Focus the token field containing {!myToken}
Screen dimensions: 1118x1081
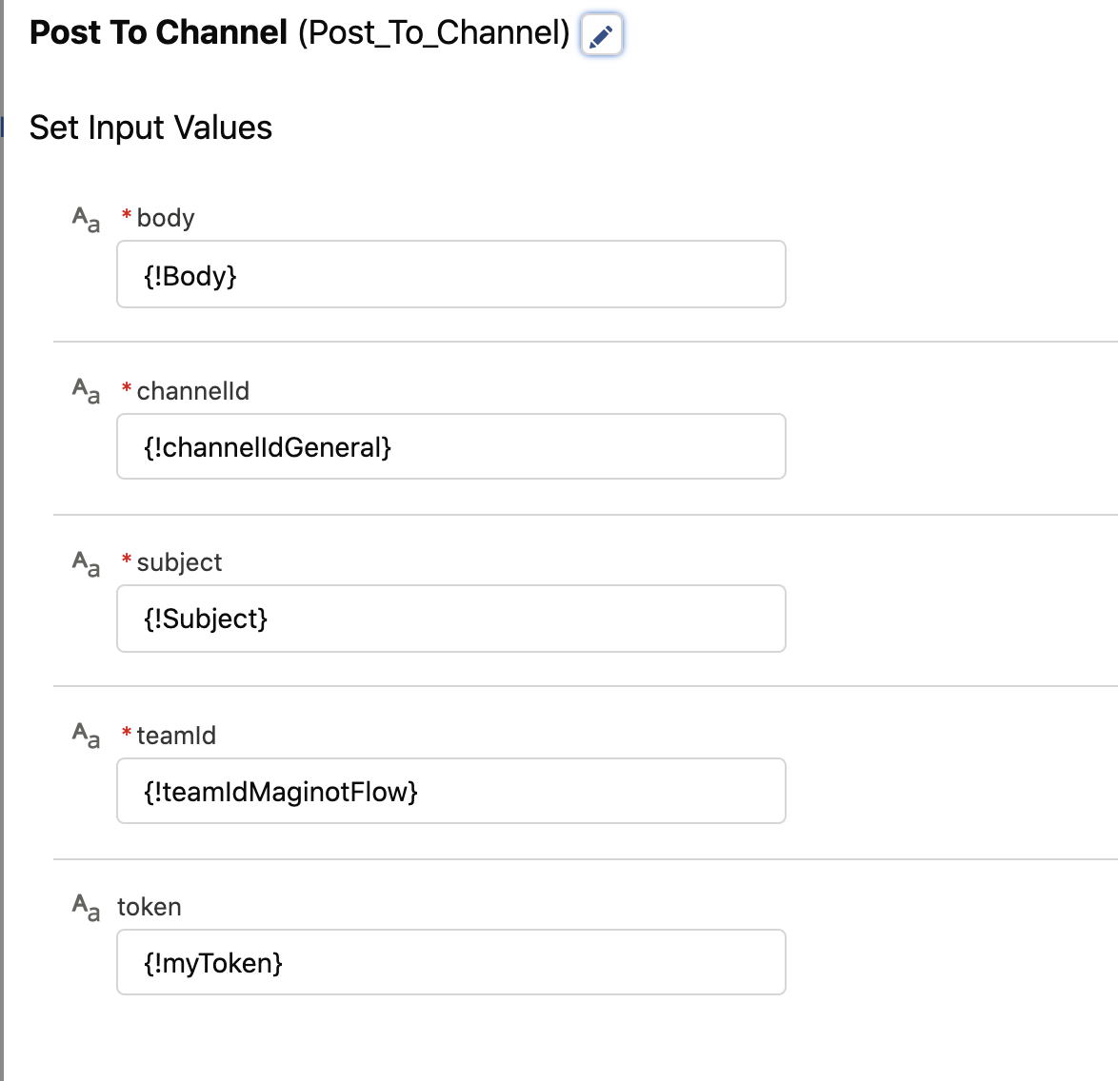click(450, 963)
